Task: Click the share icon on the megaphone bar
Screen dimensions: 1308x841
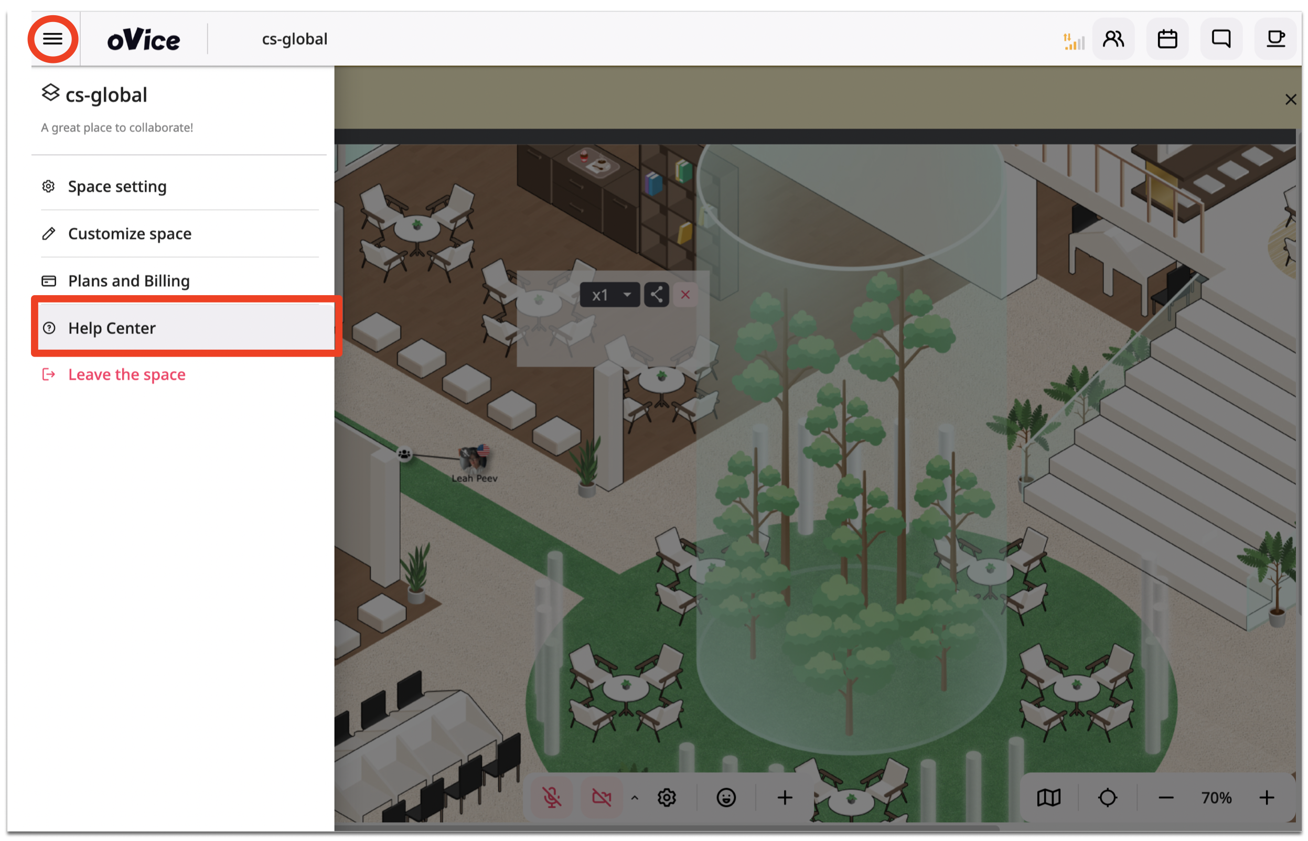Action: point(657,294)
